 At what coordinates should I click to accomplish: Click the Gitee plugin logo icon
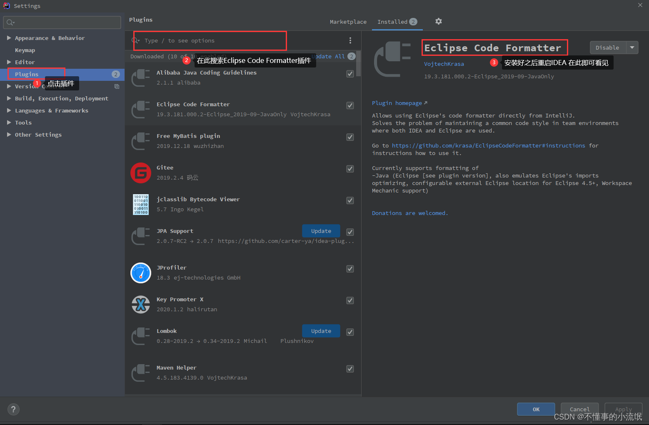[141, 173]
